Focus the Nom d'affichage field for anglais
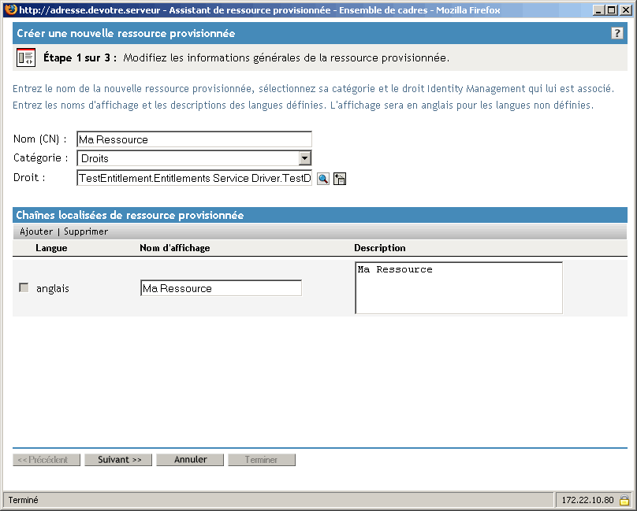The height and width of the screenshot is (511, 637). [221, 287]
